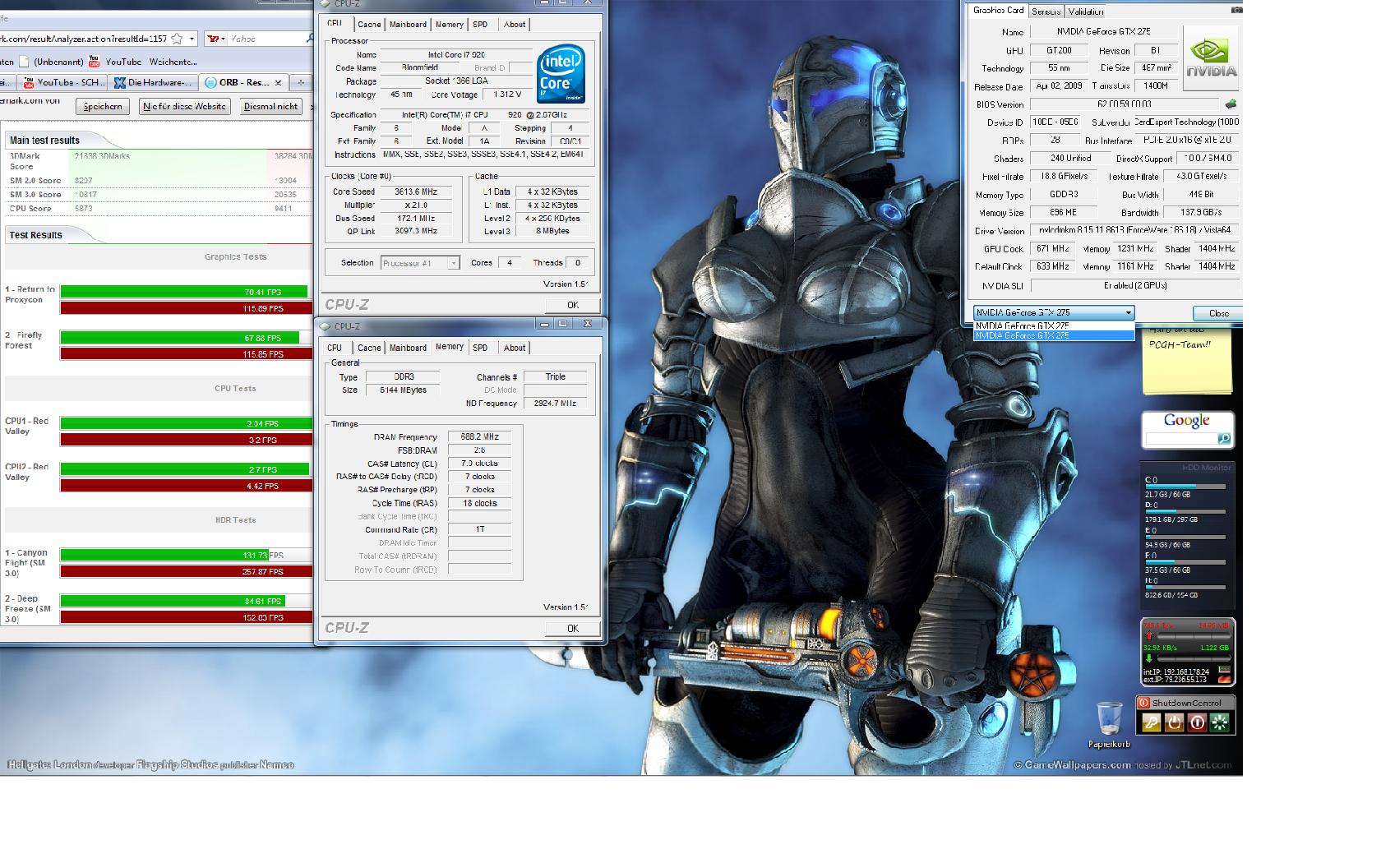1381x863 pixels.
Task: Click the key lock icon in ShutdownControl
Action: click(x=1151, y=722)
